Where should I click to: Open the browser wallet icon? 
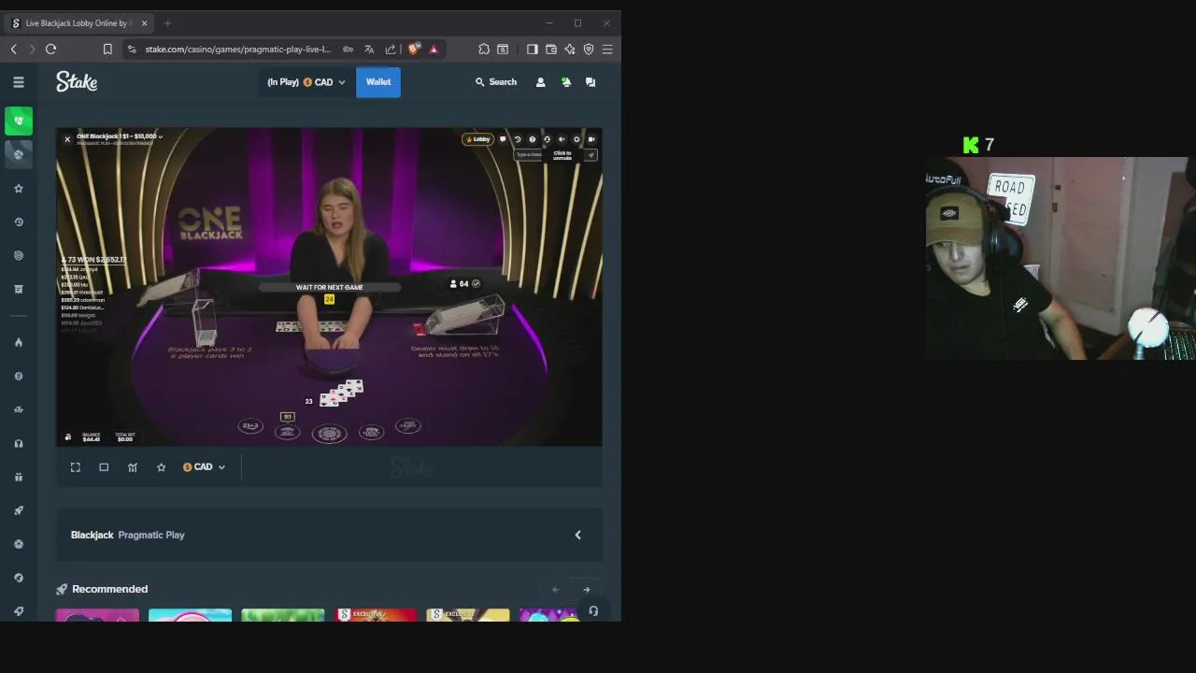point(551,49)
